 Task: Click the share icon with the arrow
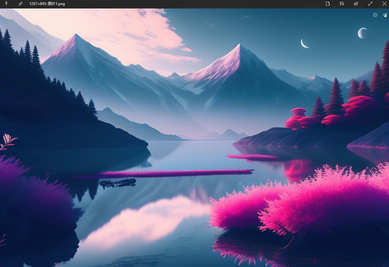(x=356, y=4)
